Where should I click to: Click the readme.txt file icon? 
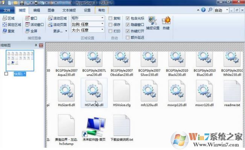tap(232, 90)
